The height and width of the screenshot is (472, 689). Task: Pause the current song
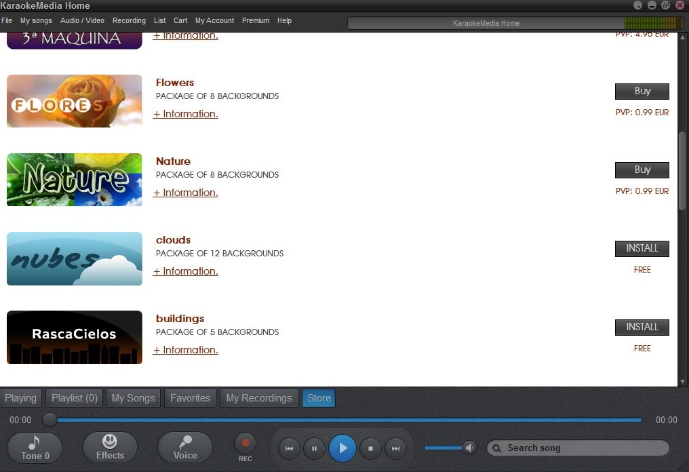pos(315,448)
